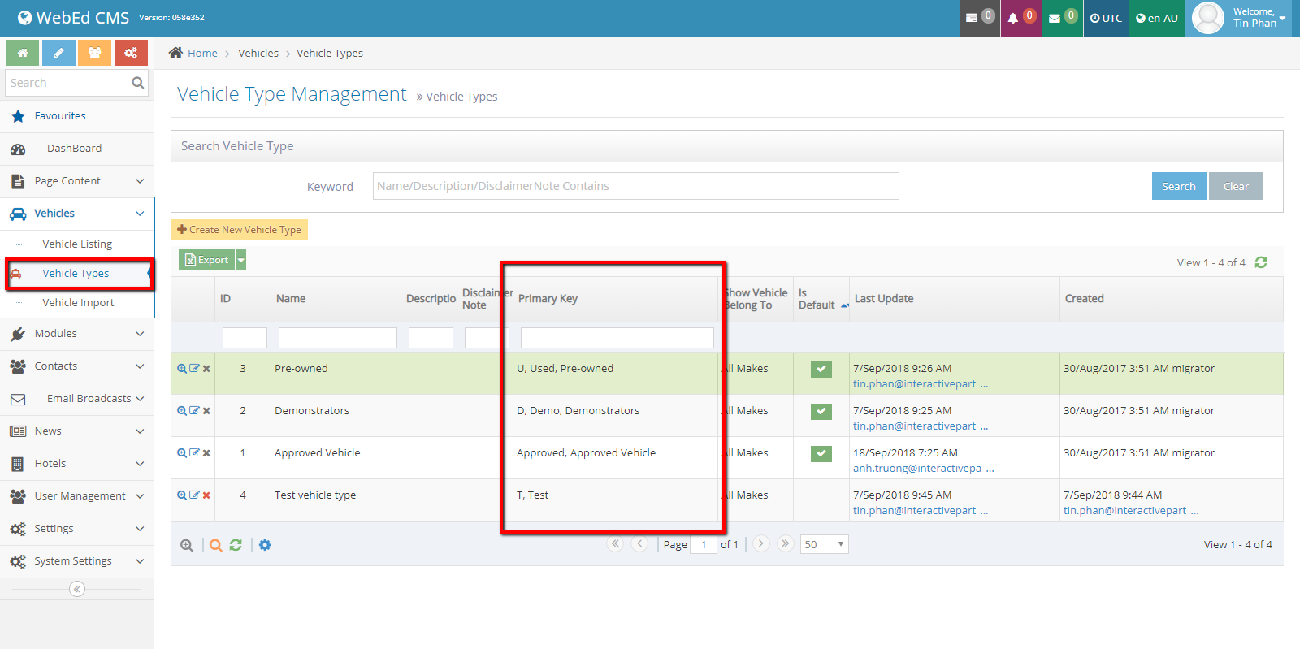1300x649 pixels.
Task: Click the grid settings gear icon in footer
Action: (265, 545)
